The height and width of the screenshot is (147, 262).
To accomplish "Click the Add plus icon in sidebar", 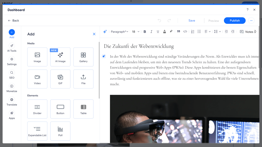I will point(12,32).
